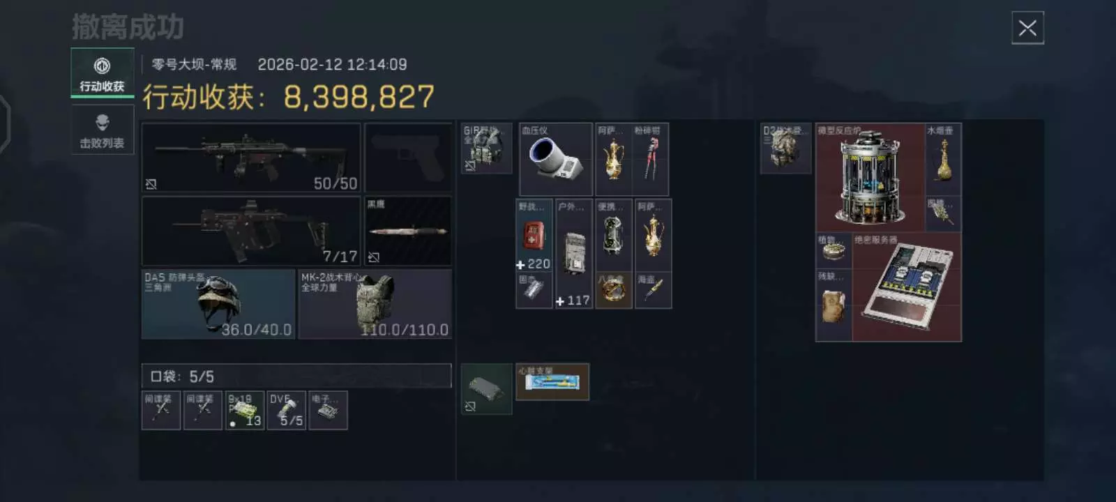
Task: Select the 血压仪 blood pressure monitor item
Action: coord(555,159)
